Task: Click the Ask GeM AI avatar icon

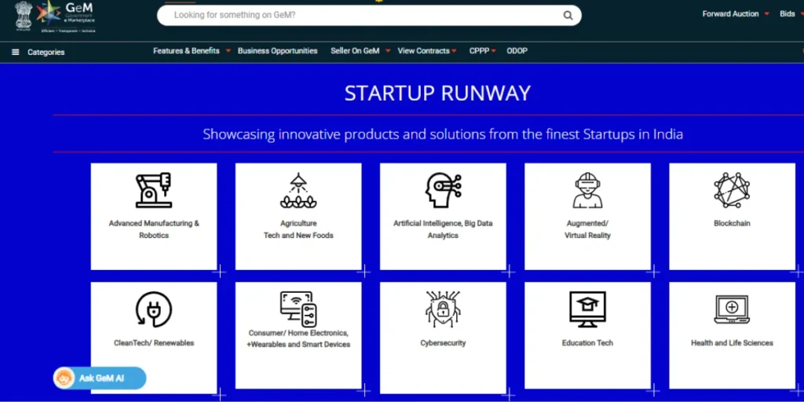Action: [64, 378]
